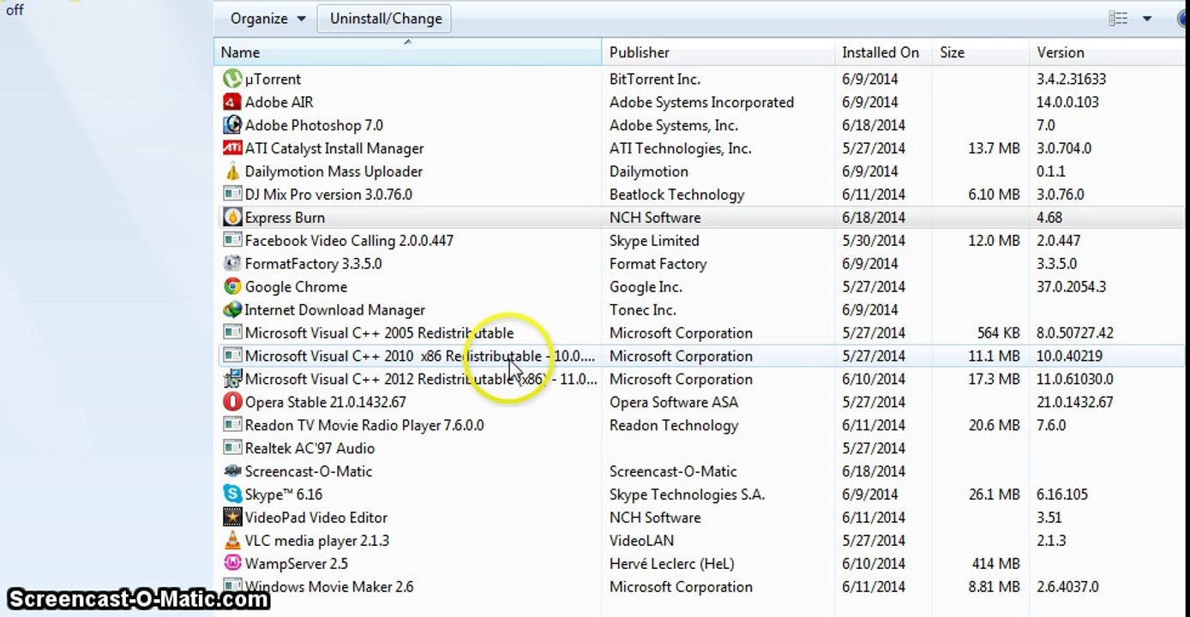Click publisher "Skype Limited"

coord(654,241)
